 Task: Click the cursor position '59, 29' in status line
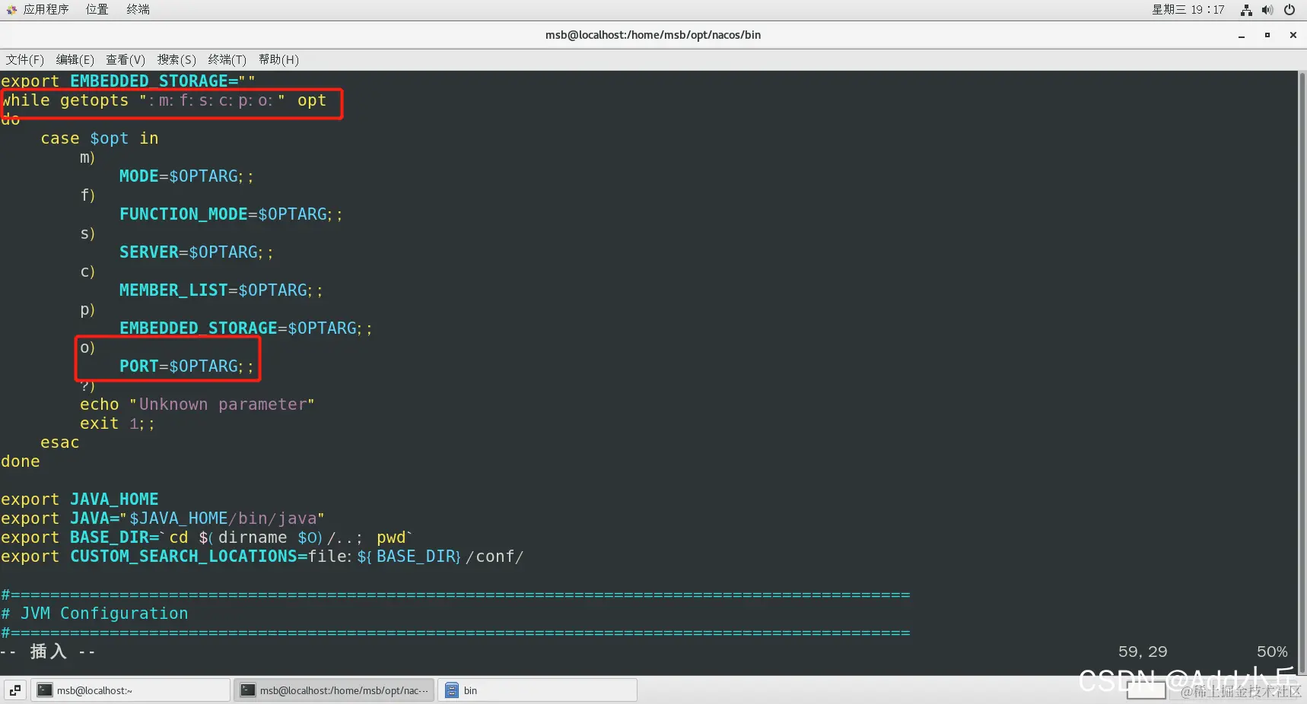click(x=1142, y=652)
